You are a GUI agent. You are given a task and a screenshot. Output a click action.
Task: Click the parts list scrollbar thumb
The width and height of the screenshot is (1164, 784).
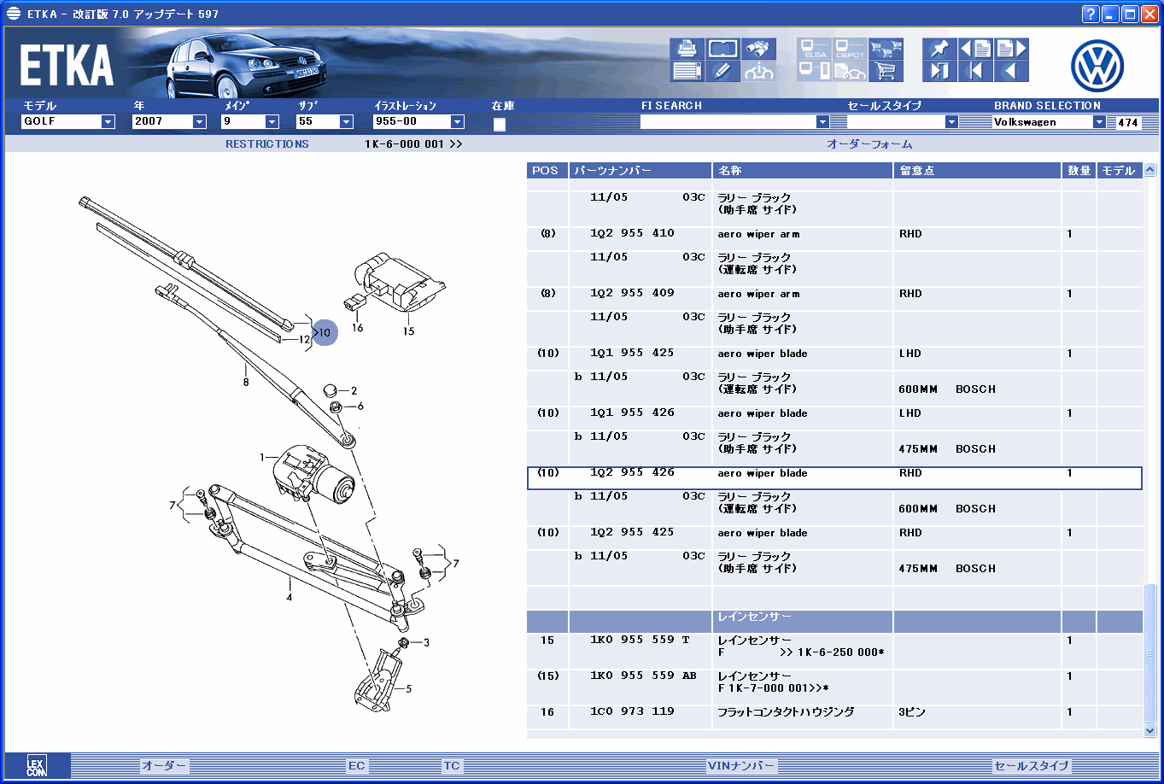click(1149, 652)
